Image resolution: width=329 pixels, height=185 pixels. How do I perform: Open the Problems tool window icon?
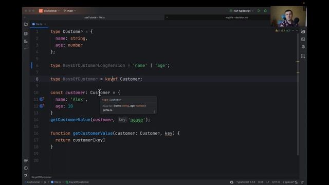26,168
